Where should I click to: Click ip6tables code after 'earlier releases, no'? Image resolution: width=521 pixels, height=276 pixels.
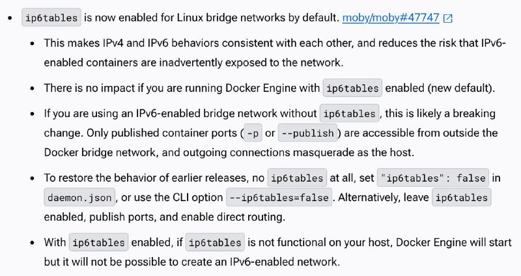point(297,178)
